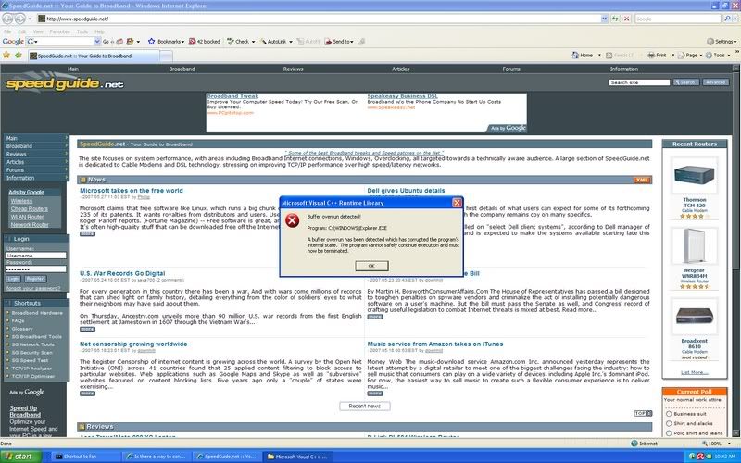Open U.S. War Records Go Digital article
The width and height of the screenshot is (741, 463).
pos(122,273)
